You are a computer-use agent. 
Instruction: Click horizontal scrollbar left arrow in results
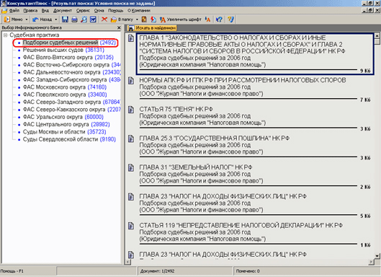pos(128,262)
